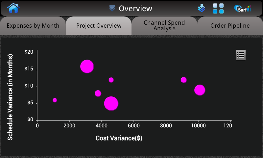This screenshot has width=263, height=158.
Task: Toggle the chart legend list icon
Action: [x=241, y=55]
